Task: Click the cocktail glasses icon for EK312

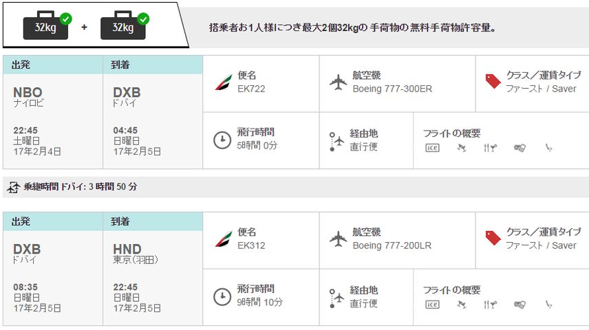Action: coord(462,305)
